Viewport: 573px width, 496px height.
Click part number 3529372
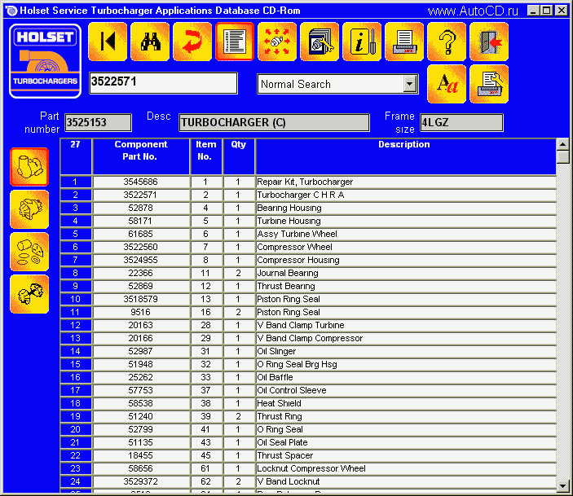coord(140,481)
